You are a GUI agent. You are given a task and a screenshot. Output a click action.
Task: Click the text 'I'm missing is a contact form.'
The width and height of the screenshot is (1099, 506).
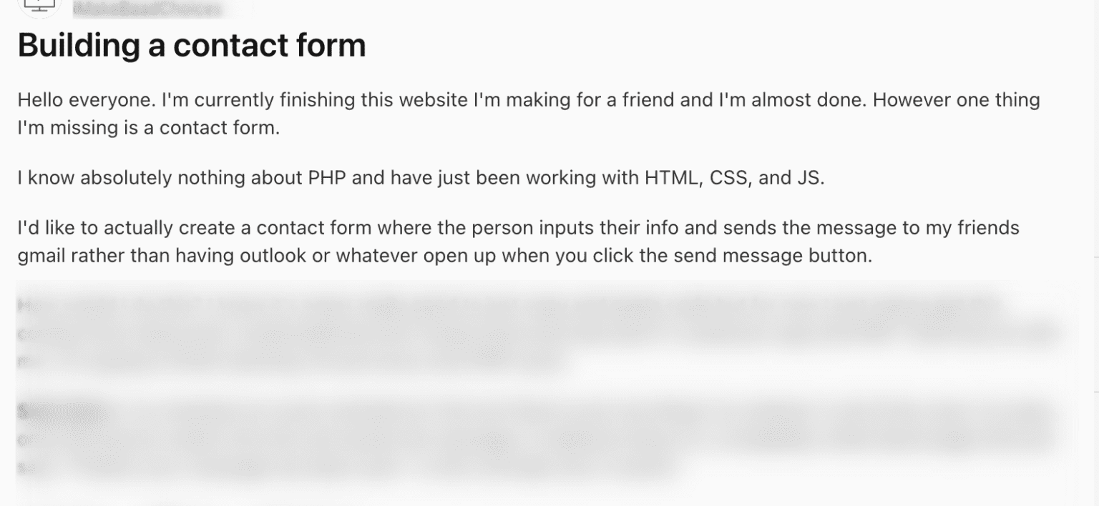148,129
